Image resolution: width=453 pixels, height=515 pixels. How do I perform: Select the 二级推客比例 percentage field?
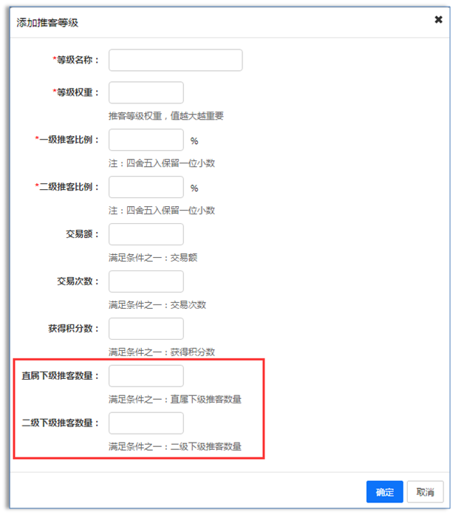click(146, 187)
